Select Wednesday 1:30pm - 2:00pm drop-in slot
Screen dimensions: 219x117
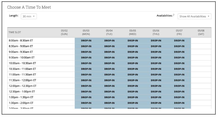(x=133, y=103)
